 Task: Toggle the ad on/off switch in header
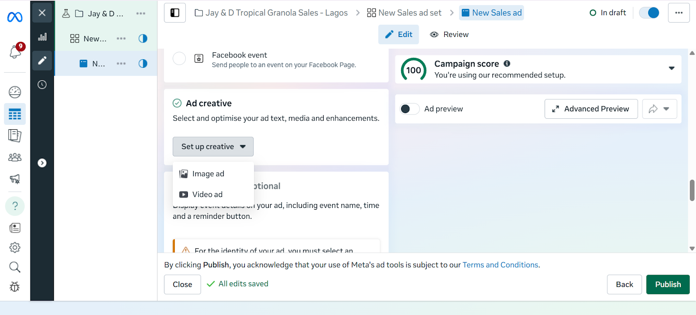pyautogui.click(x=649, y=13)
